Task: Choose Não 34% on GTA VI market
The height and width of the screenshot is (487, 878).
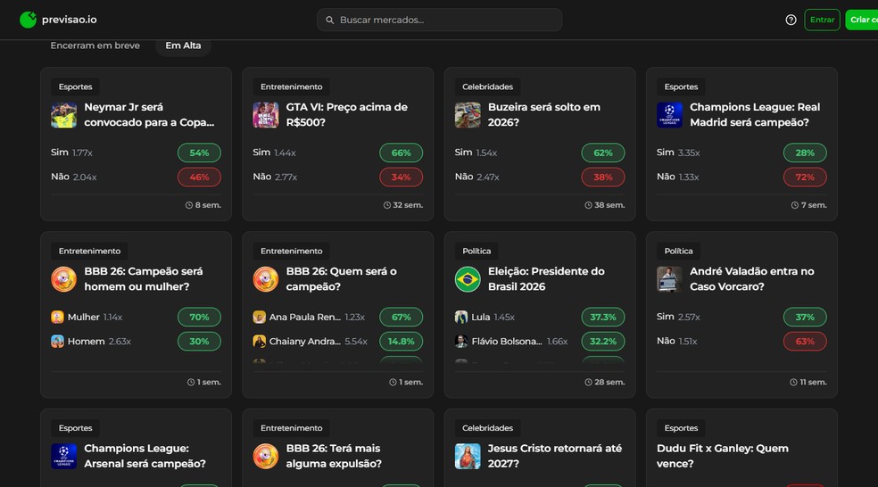Action: pos(401,177)
